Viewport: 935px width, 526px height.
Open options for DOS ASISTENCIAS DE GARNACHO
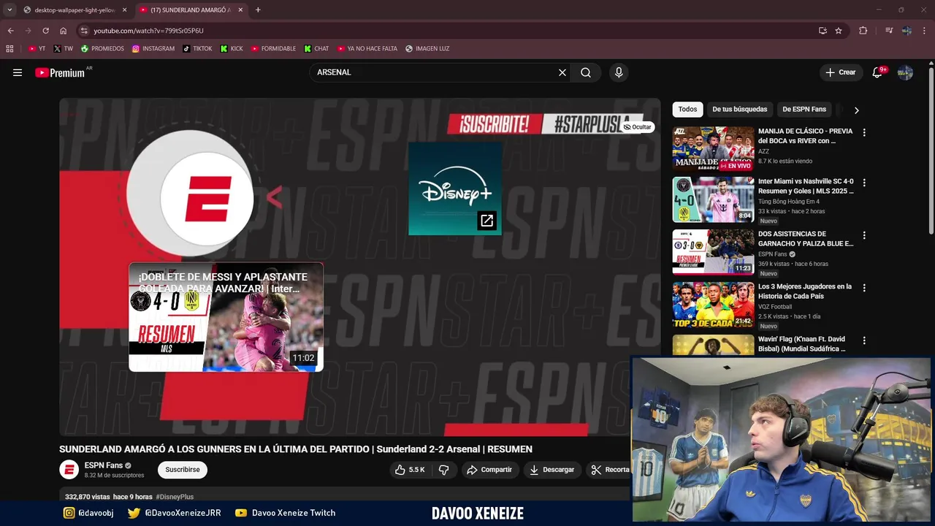864,235
